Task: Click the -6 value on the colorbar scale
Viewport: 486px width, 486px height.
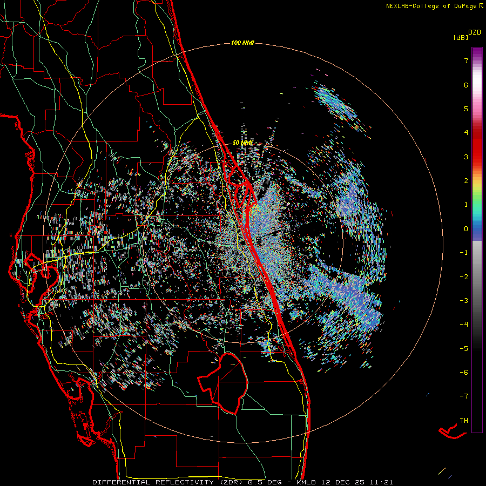Action: click(464, 373)
